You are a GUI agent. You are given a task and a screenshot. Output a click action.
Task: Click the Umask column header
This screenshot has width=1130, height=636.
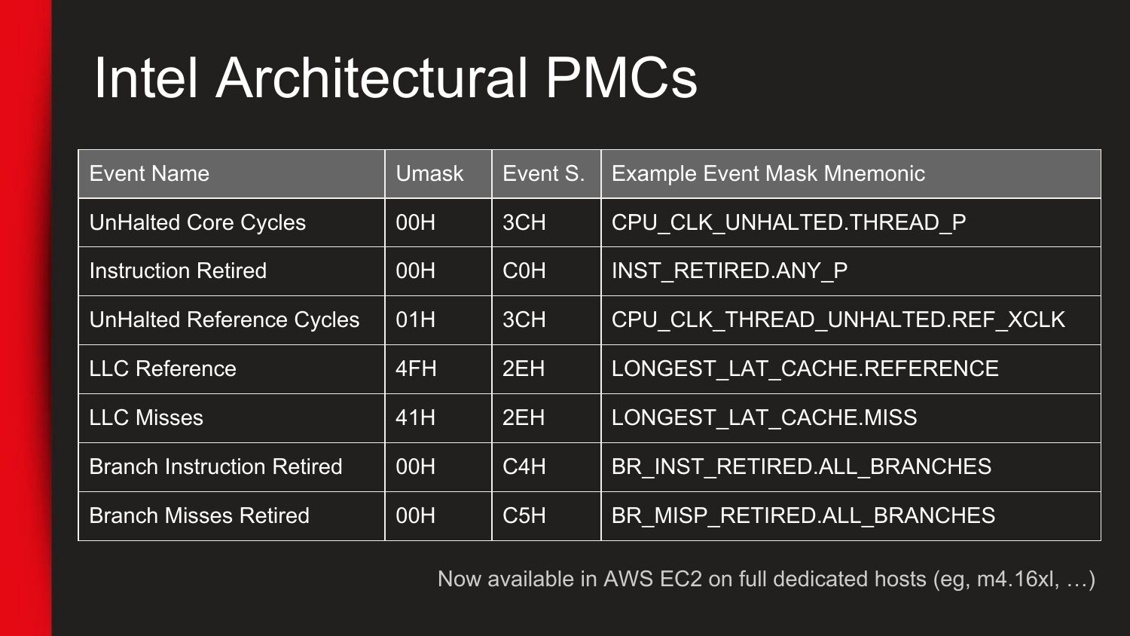click(429, 174)
